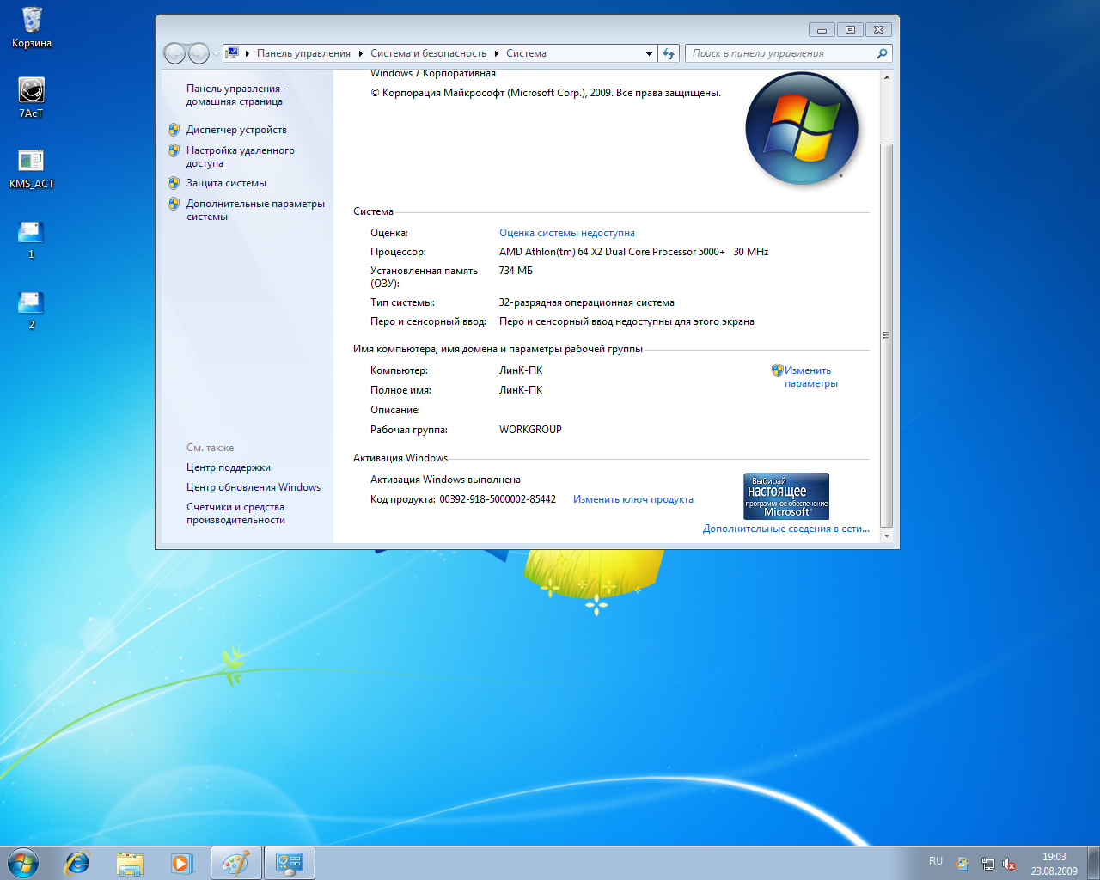The image size is (1100, 880).
Task: Expand the arrow after Система и безопасность
Action: [497, 53]
